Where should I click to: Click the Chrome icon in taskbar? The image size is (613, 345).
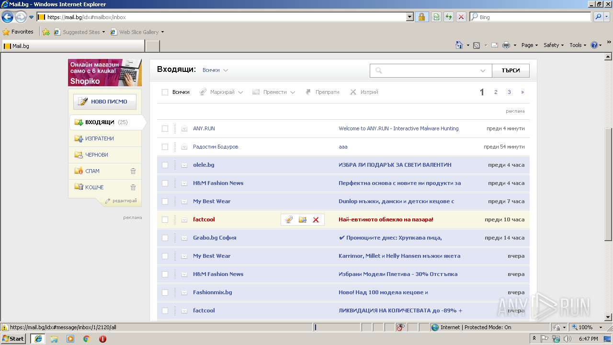(x=86, y=339)
